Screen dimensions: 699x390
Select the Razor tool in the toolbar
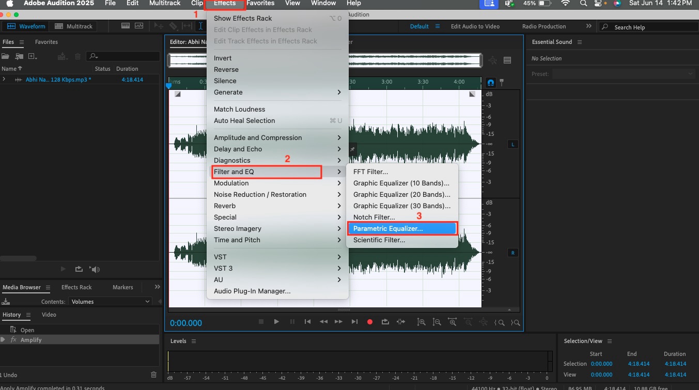pyautogui.click(x=174, y=26)
